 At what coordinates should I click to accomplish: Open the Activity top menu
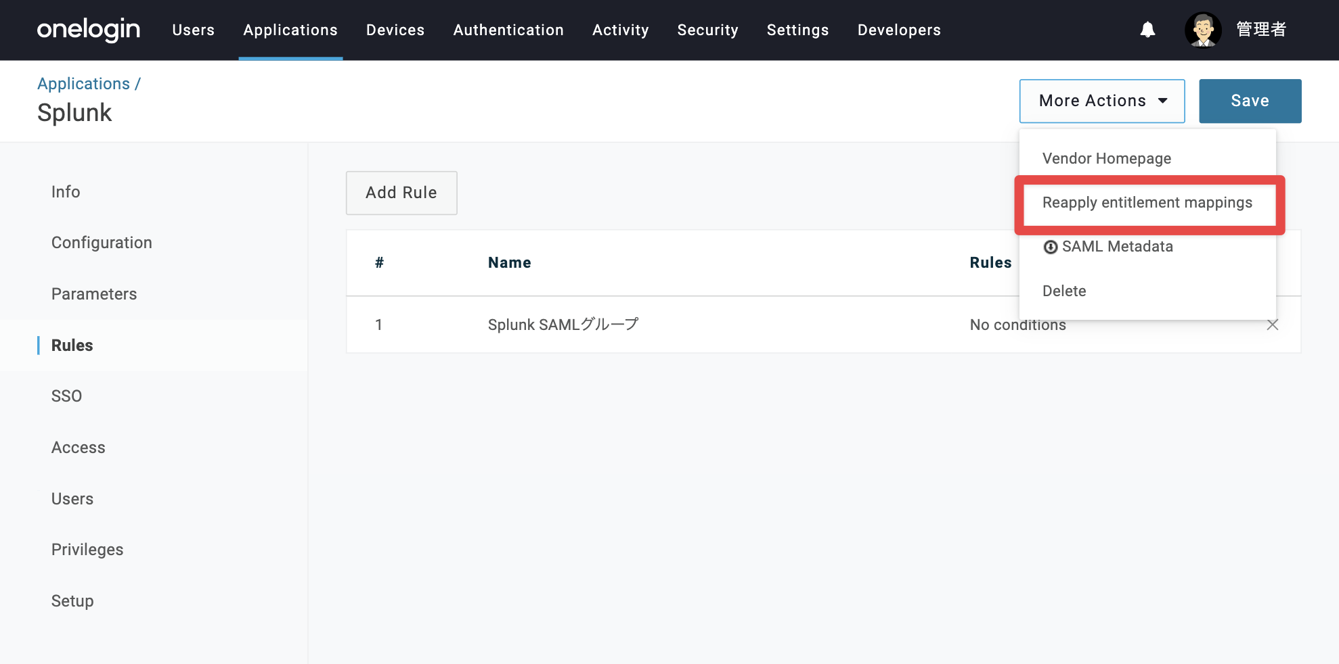(620, 30)
